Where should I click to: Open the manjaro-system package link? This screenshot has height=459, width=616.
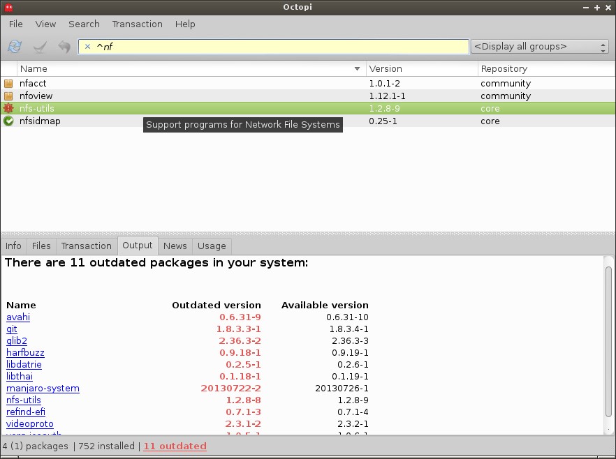pos(43,389)
